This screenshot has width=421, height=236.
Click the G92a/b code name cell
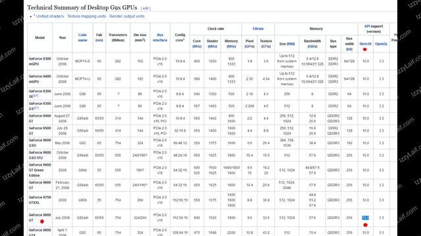(x=82, y=218)
